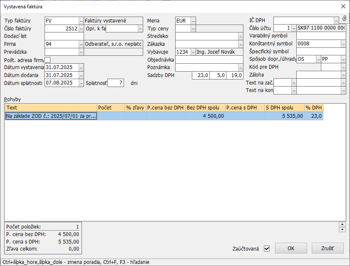Open lookup for Číslo účtu
Image resolution: width=350 pixels, height=266 pixels.
294,28
